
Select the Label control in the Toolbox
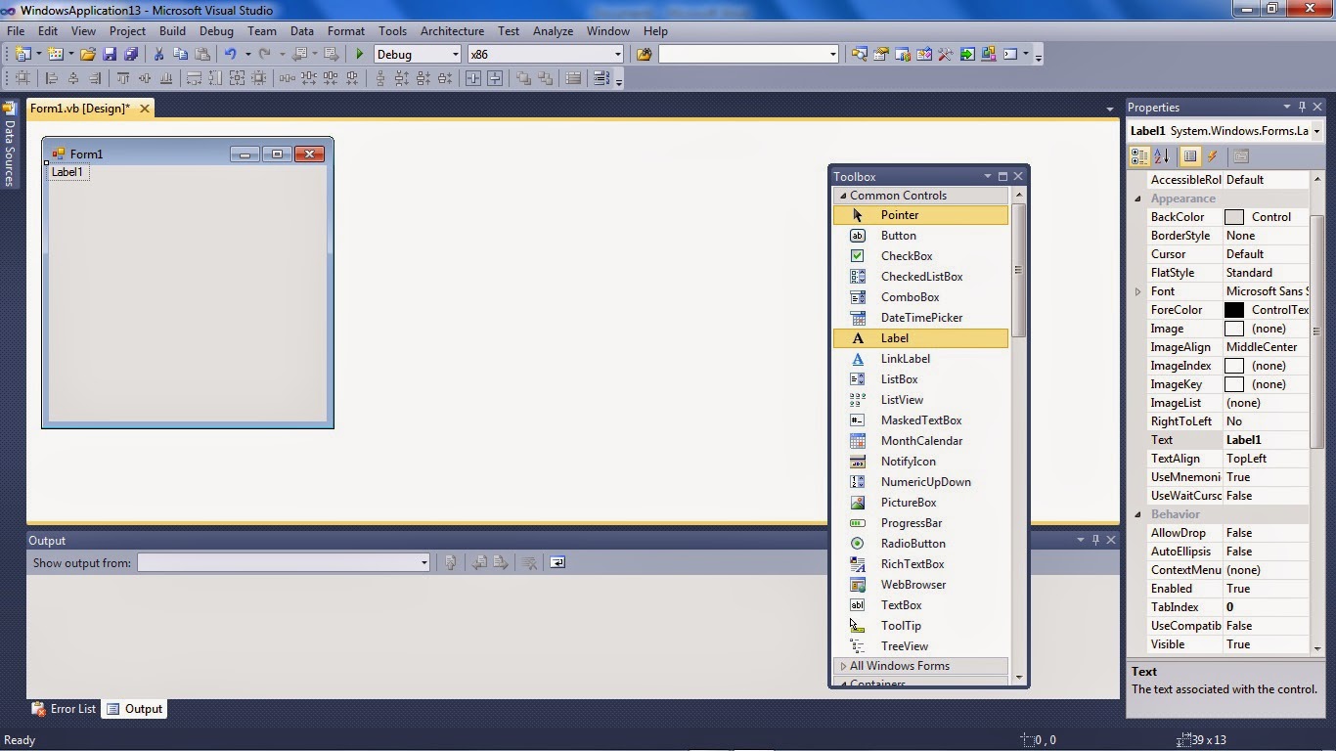[x=893, y=337]
